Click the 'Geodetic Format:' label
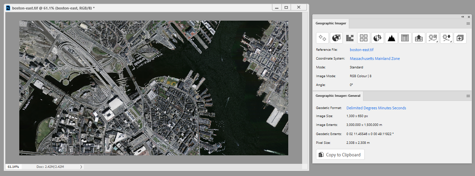Viewport: 475px width, 176px height. (328, 108)
